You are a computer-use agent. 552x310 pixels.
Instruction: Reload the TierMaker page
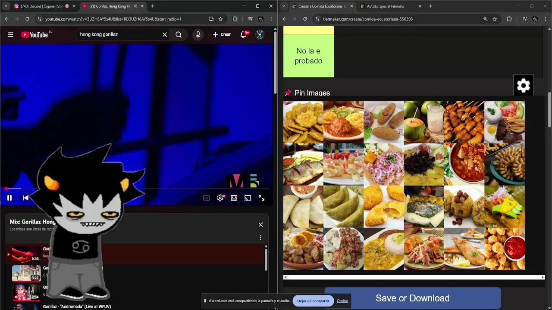(x=305, y=19)
